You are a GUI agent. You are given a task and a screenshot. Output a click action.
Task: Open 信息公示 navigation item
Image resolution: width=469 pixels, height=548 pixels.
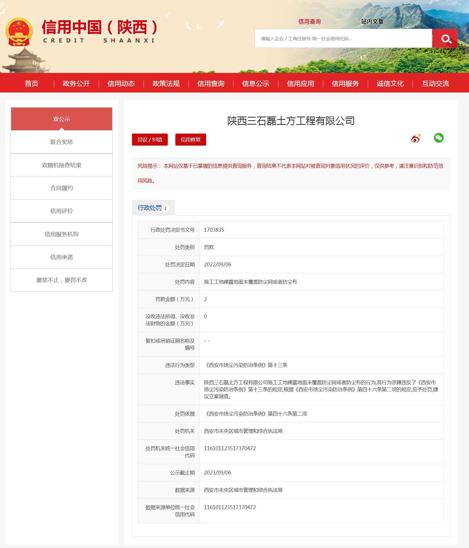tap(256, 84)
